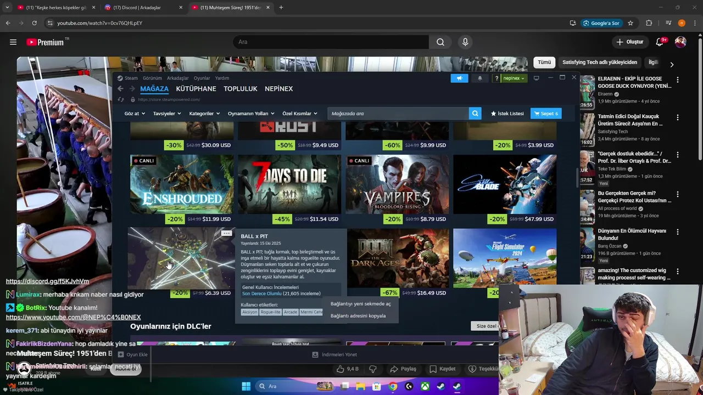Click Oyun Ekle in Steam

(132, 354)
